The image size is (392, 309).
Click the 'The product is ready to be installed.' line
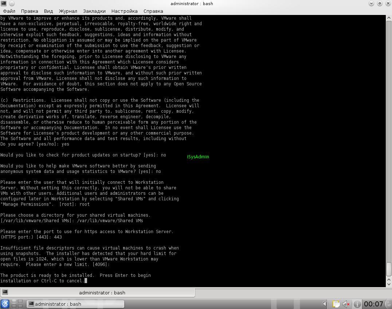pos(75,275)
